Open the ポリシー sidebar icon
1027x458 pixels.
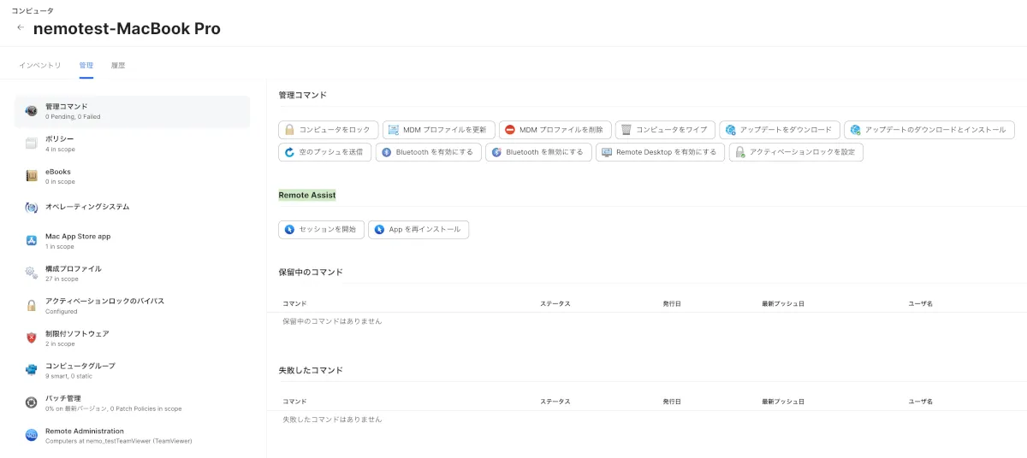pos(31,144)
